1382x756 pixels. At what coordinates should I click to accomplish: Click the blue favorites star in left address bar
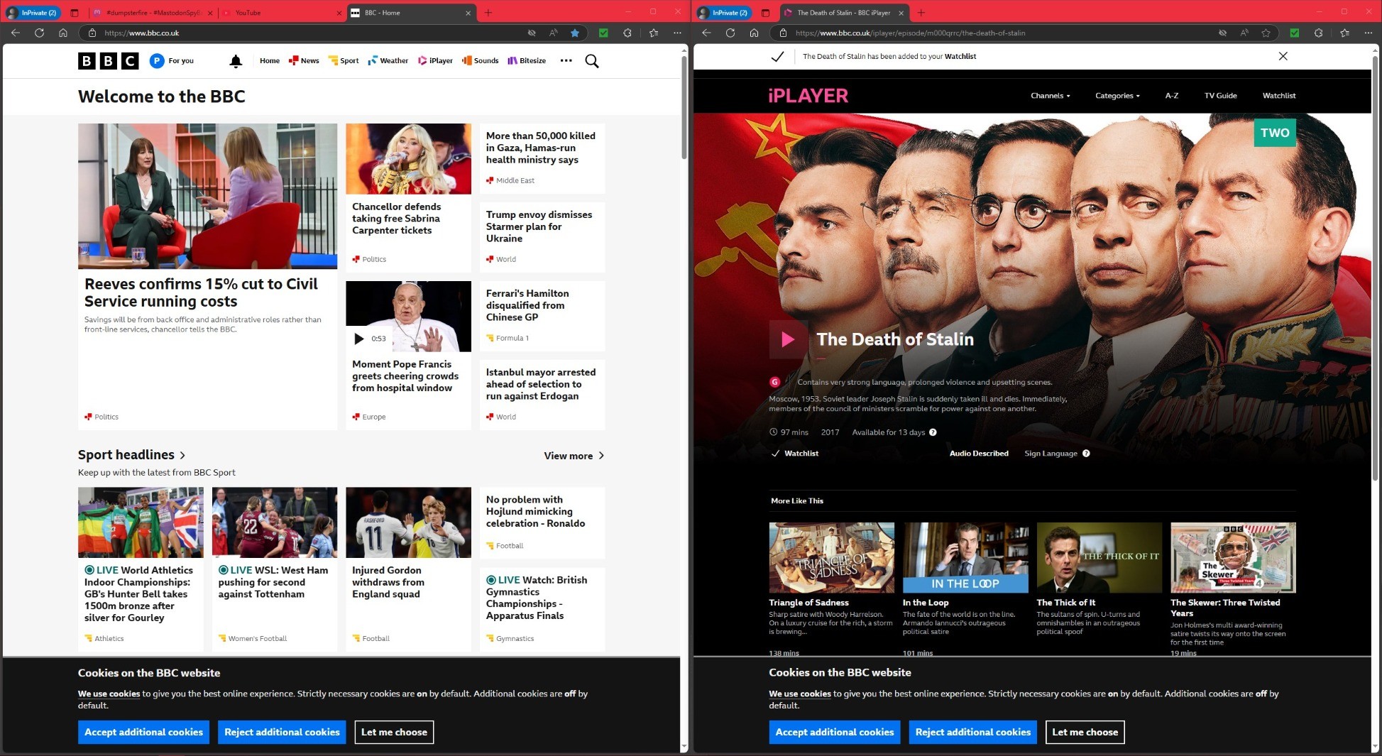point(575,33)
